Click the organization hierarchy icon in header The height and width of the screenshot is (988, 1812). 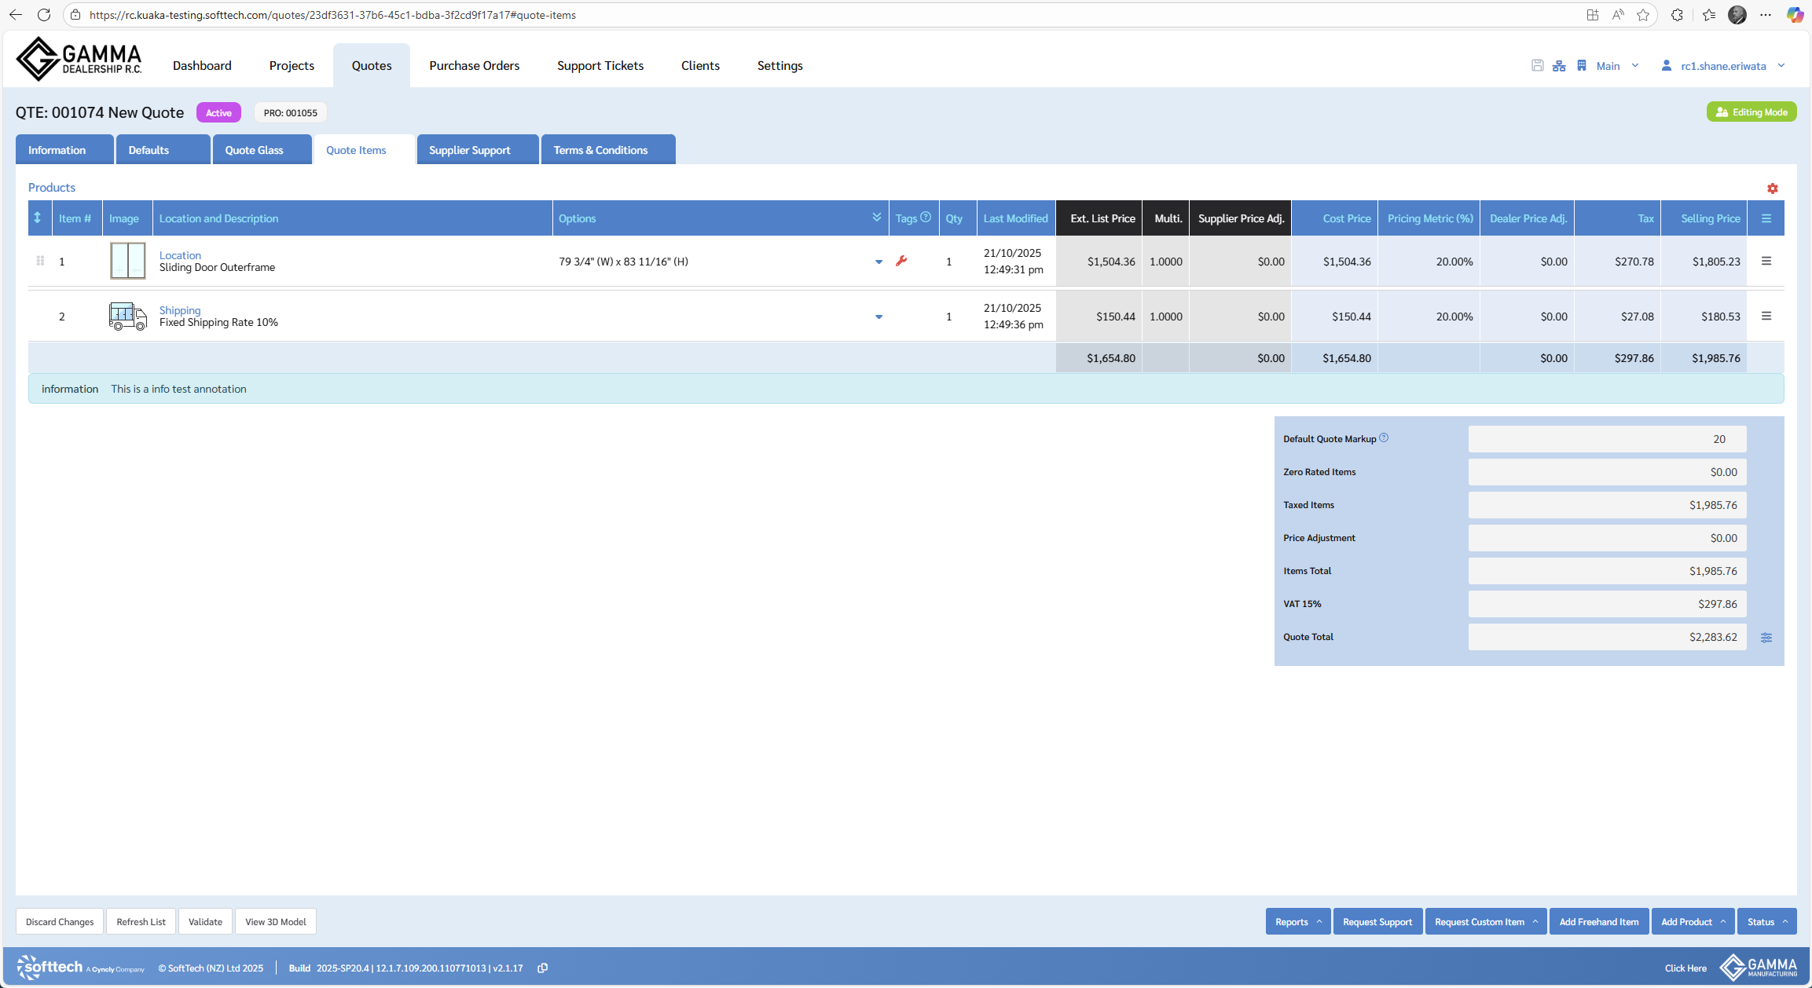(x=1559, y=66)
